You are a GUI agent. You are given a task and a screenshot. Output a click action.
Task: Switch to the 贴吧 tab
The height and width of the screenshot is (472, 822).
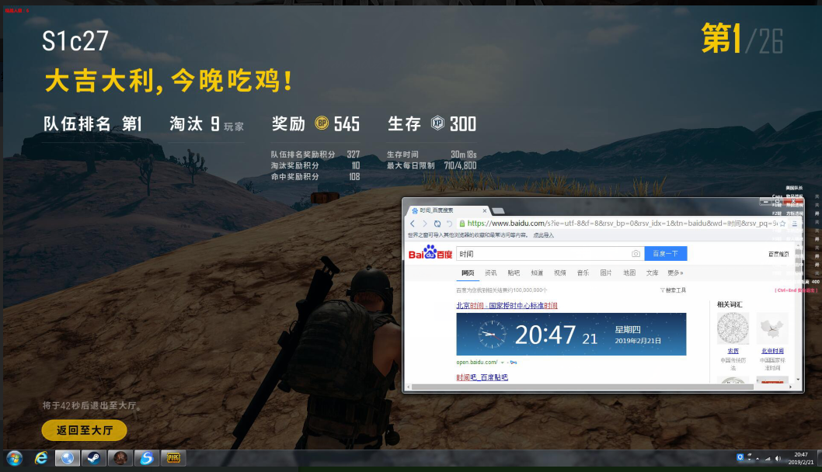[514, 273]
